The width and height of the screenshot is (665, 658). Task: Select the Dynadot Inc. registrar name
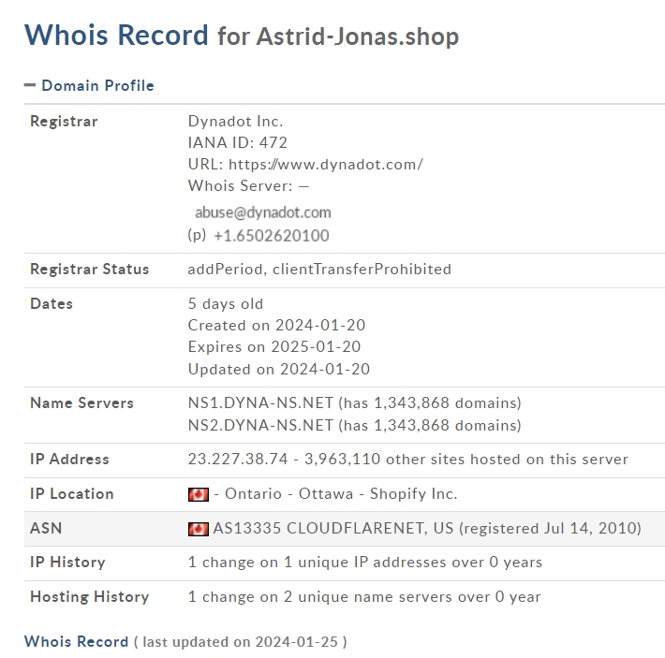click(x=235, y=122)
